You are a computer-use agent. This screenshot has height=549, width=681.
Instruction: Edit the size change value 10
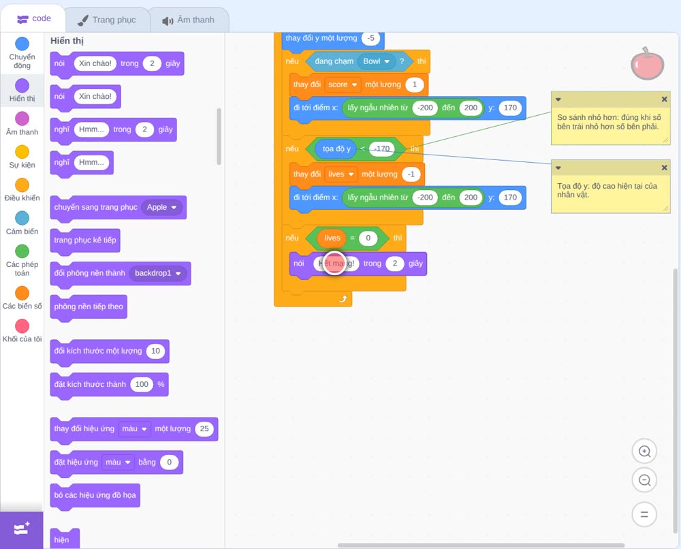click(155, 351)
